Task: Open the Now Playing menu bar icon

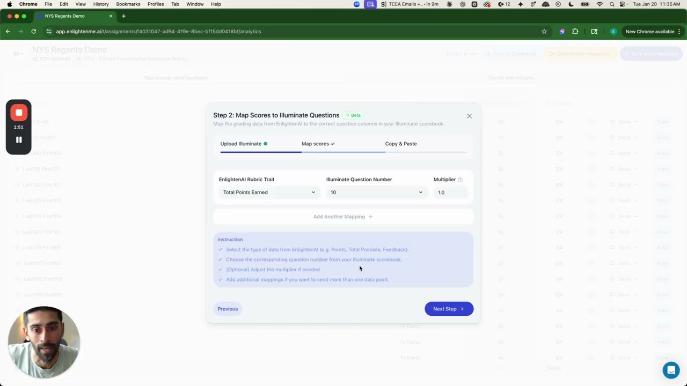Action: [x=558, y=4]
